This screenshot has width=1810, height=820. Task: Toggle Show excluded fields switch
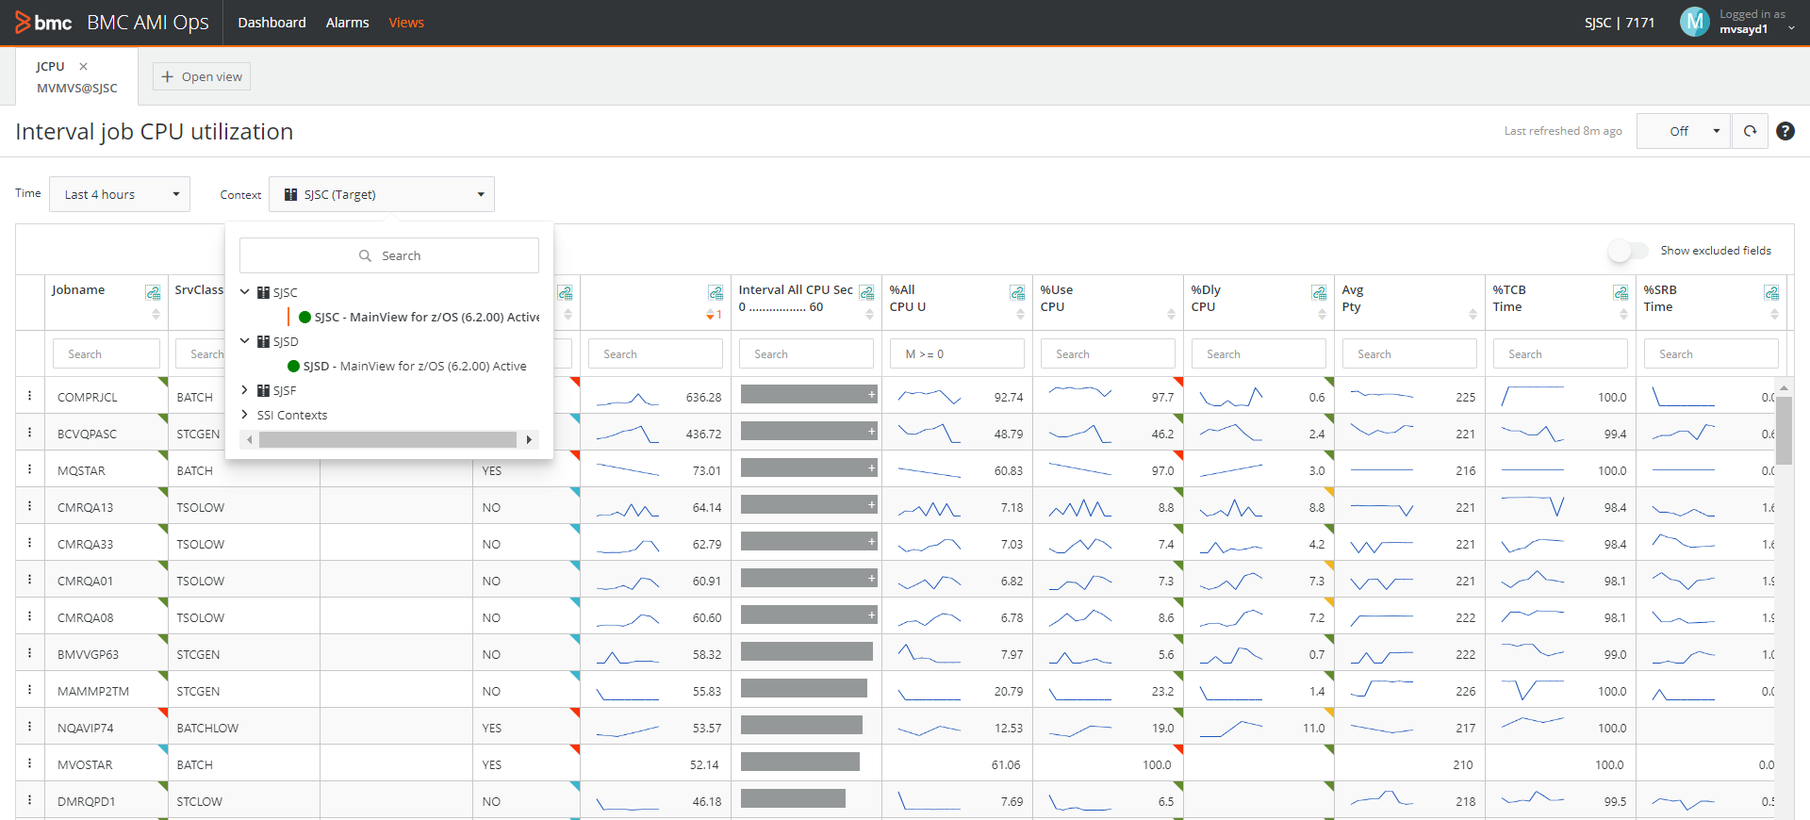pyautogui.click(x=1628, y=251)
